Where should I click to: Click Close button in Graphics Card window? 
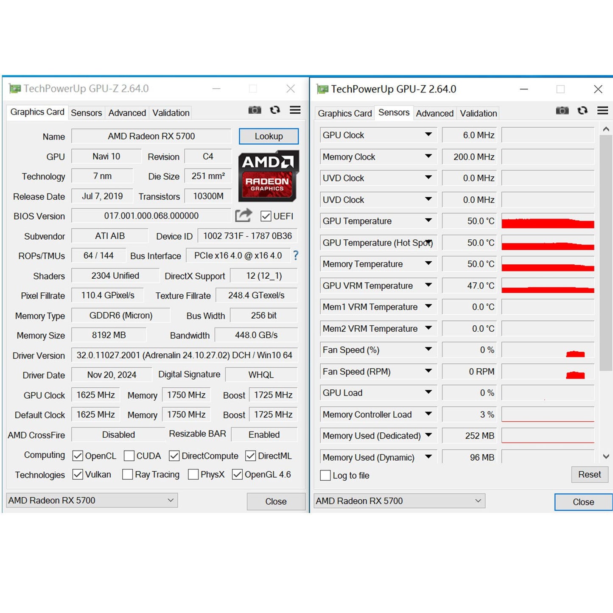(x=276, y=501)
